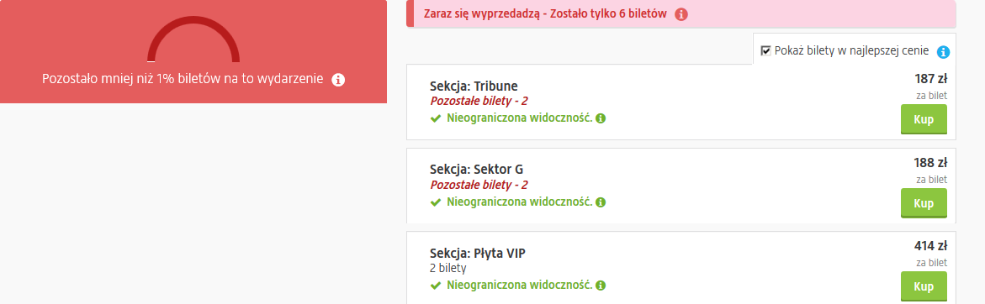Click info icon after 'Pozostało mniej niż 1% biletów'
Viewport: 985px width, 304px height.
click(x=338, y=80)
